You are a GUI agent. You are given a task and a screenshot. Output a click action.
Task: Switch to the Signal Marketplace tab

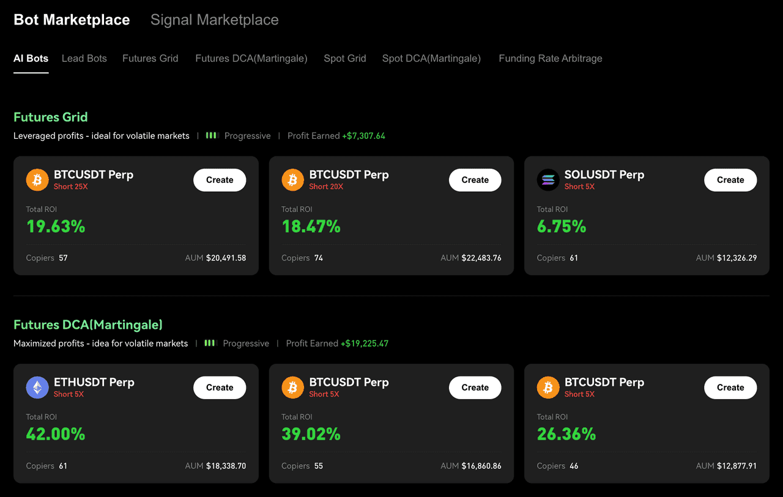pos(214,20)
